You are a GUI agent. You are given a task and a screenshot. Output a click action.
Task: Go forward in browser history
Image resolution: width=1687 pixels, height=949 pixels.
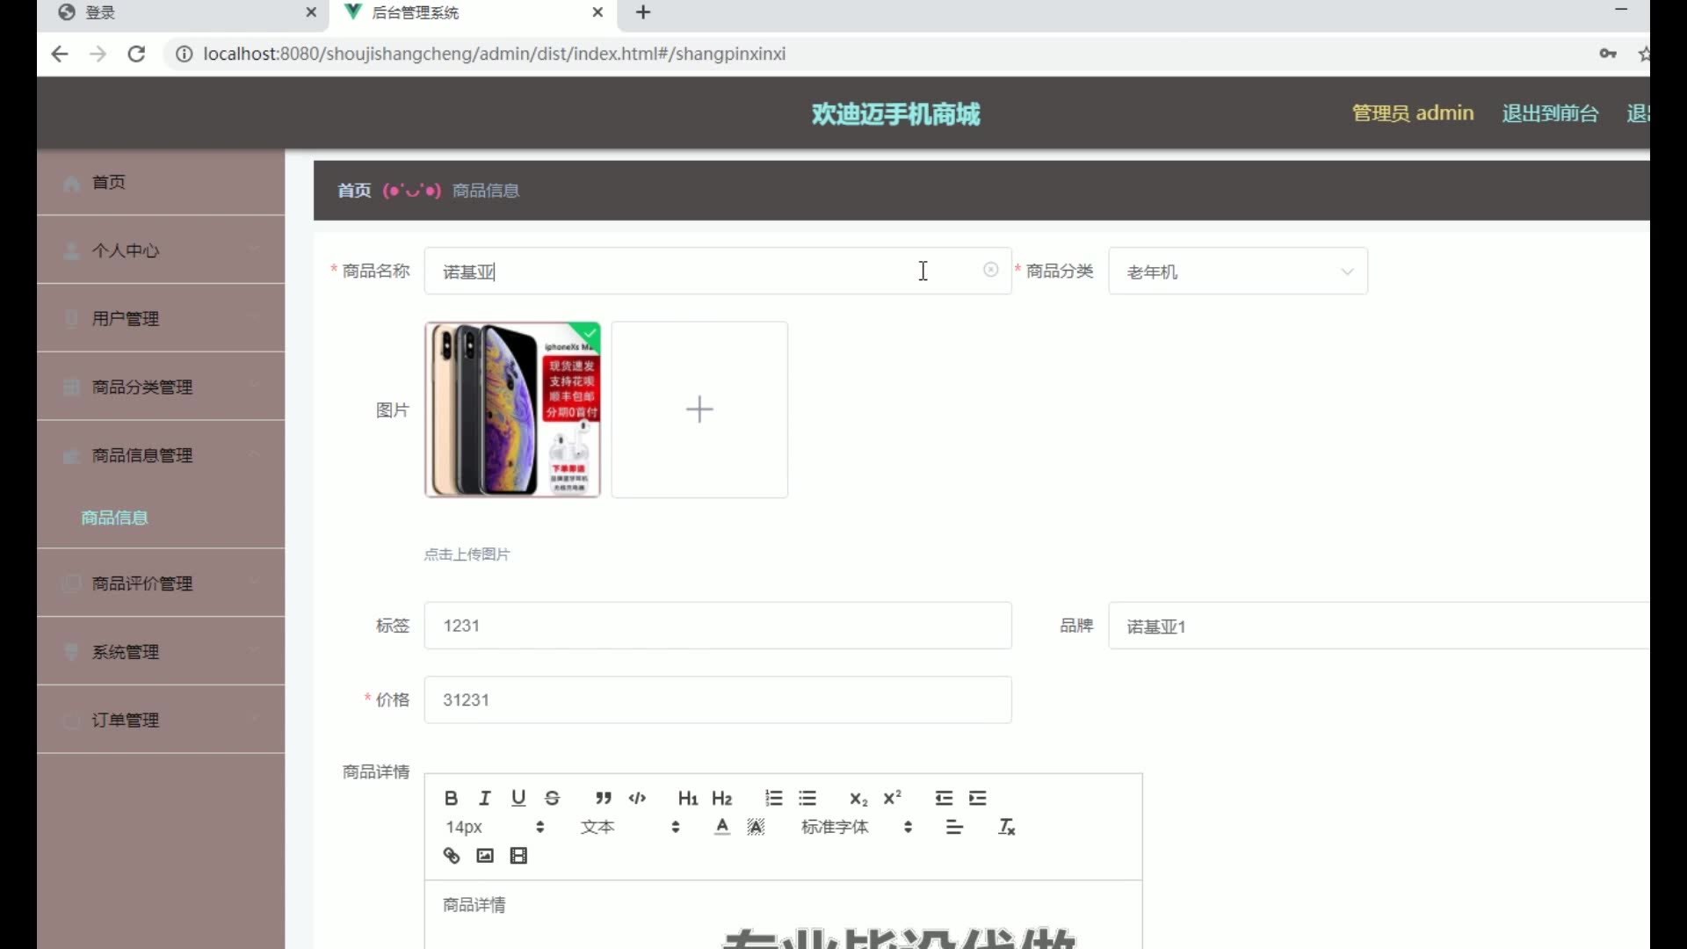(x=98, y=54)
